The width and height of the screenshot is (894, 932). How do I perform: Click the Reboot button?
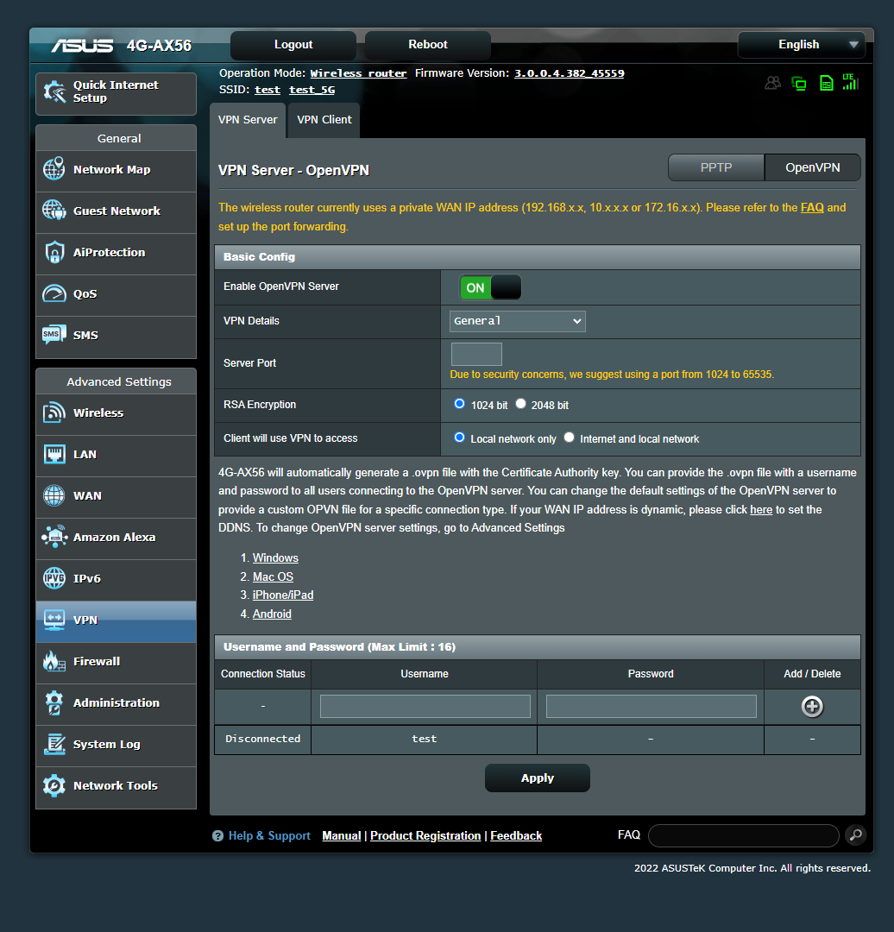tap(428, 45)
